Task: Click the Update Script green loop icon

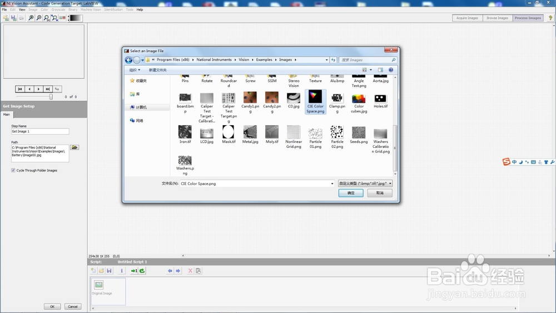Action: pyautogui.click(x=142, y=270)
